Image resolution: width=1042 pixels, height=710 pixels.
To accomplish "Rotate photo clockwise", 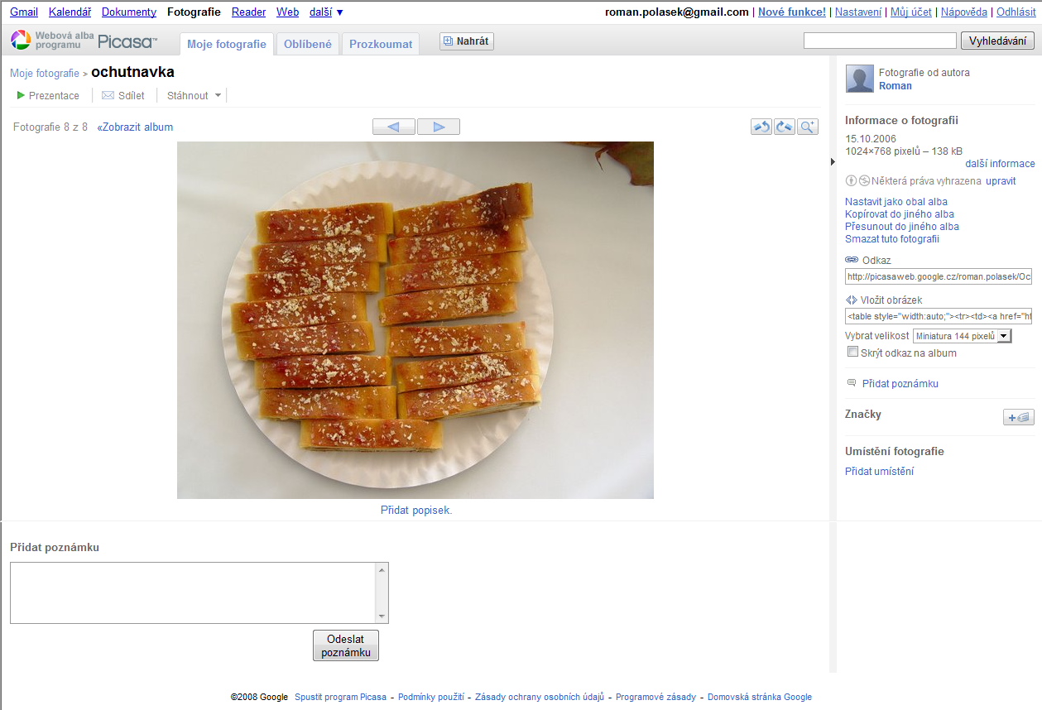I will pyautogui.click(x=785, y=127).
